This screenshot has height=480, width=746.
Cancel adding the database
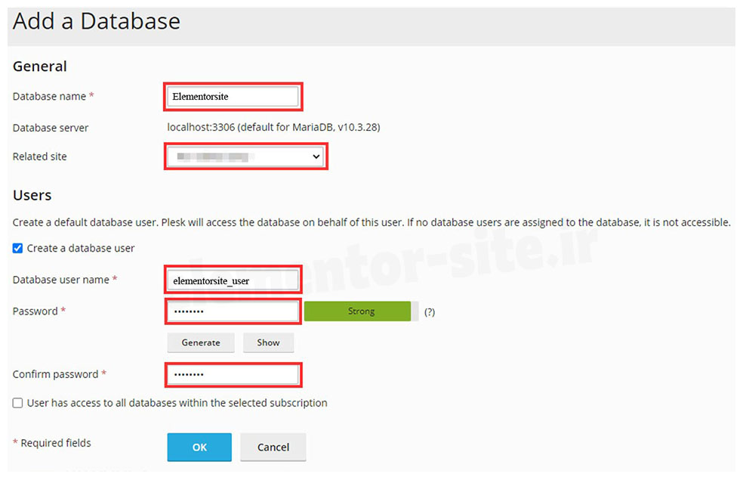[273, 447]
